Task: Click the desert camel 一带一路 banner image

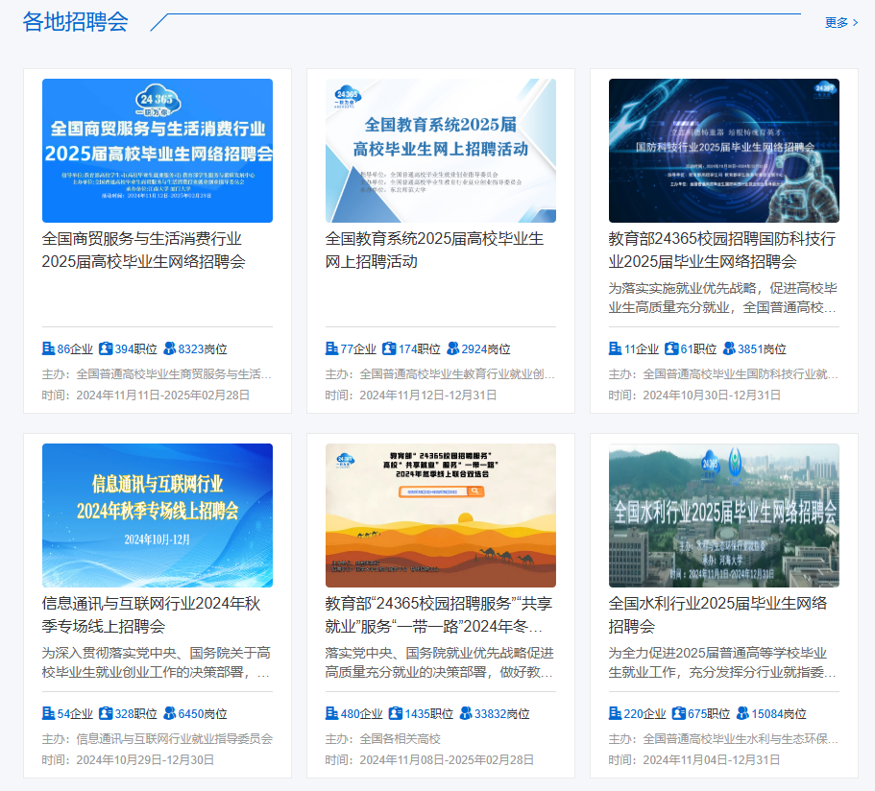Action: click(x=440, y=515)
